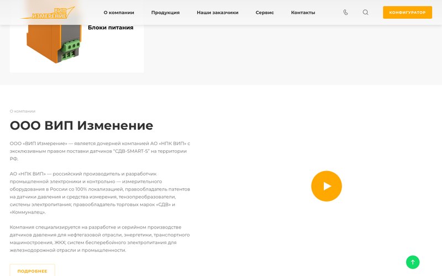The height and width of the screenshot is (276, 442).
Task: Click the ООО ВИП Изменение heading
Action: point(81,126)
